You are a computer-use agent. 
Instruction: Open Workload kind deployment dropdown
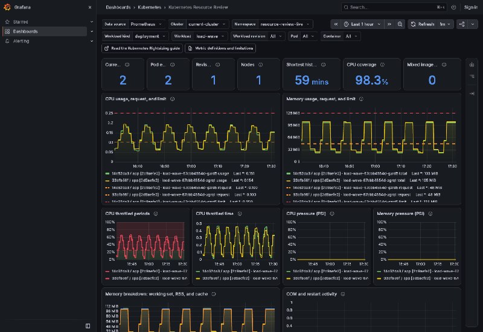coord(150,36)
